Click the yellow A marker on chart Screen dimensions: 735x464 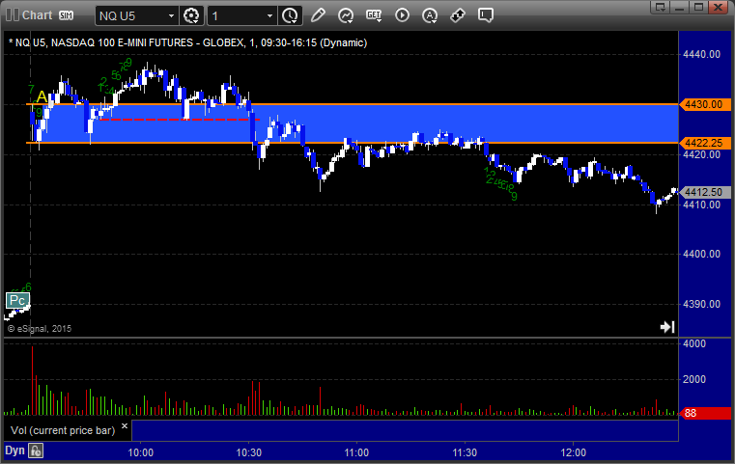pyautogui.click(x=42, y=96)
